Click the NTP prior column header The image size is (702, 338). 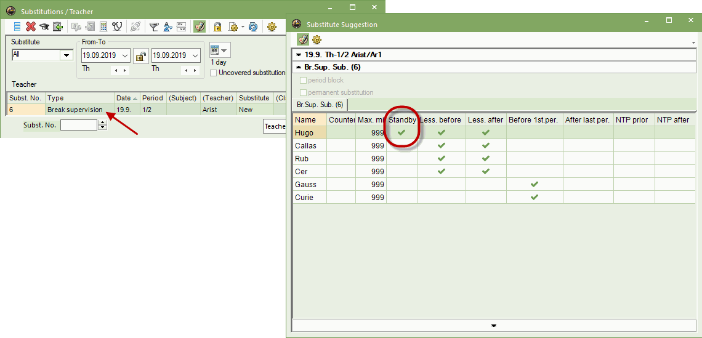[x=634, y=119]
